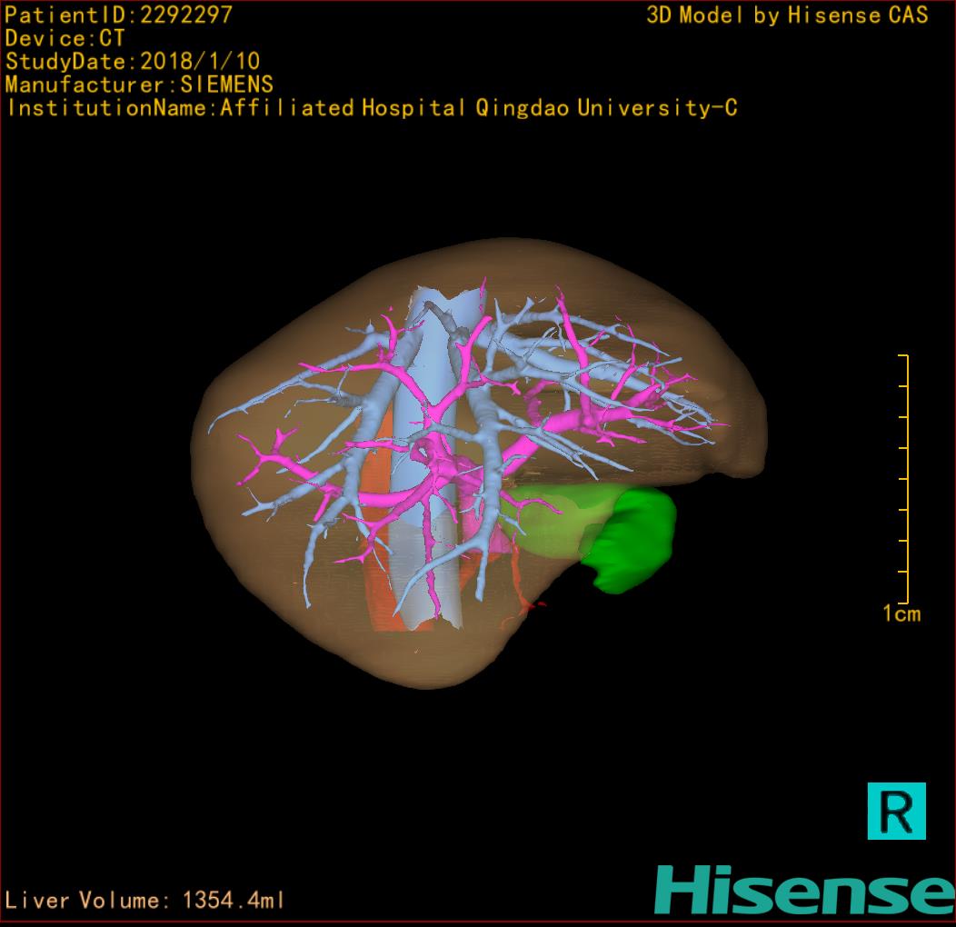Click the PatientID:2292297 text
956x927 pixels.
pyautogui.click(x=118, y=15)
